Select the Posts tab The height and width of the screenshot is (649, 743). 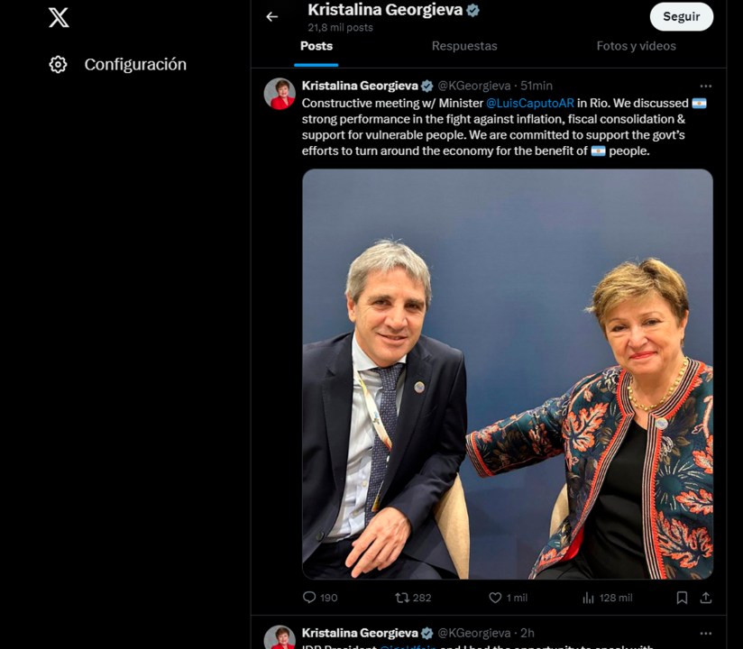(x=316, y=46)
